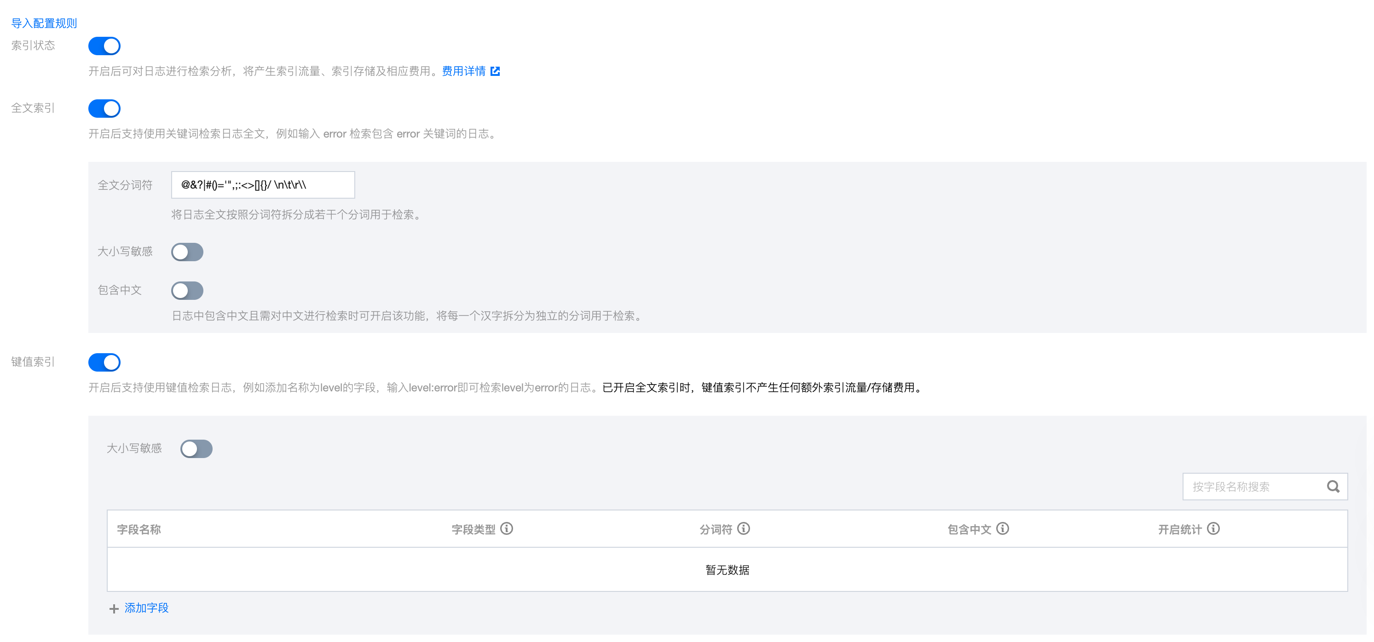Enable the 包含中文 switch

coord(187,290)
